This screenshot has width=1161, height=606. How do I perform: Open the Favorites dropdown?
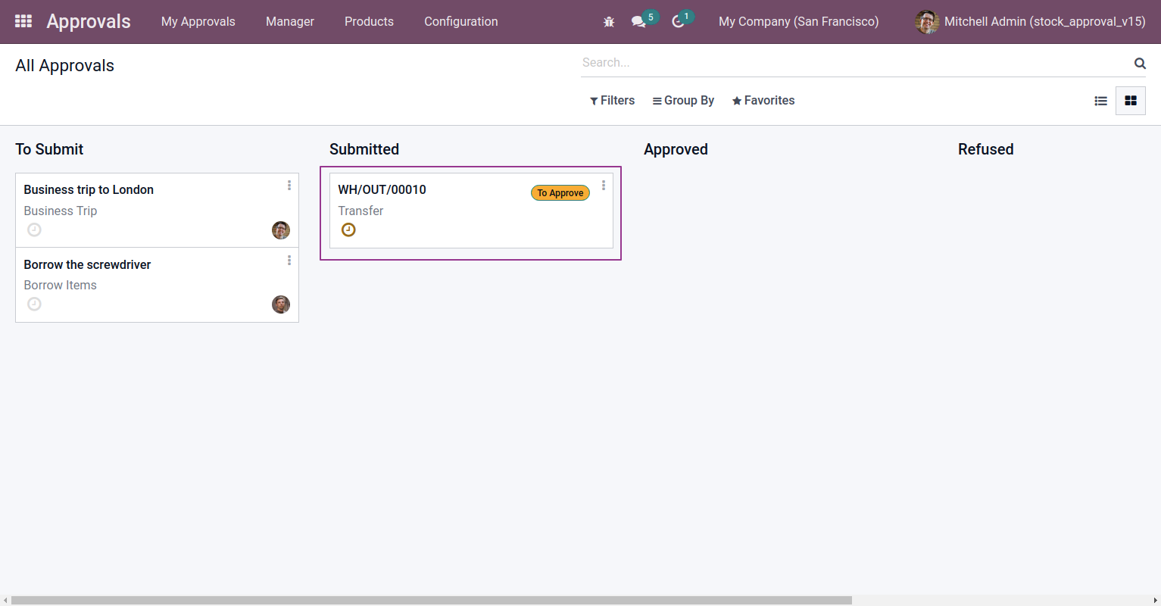[763, 101]
